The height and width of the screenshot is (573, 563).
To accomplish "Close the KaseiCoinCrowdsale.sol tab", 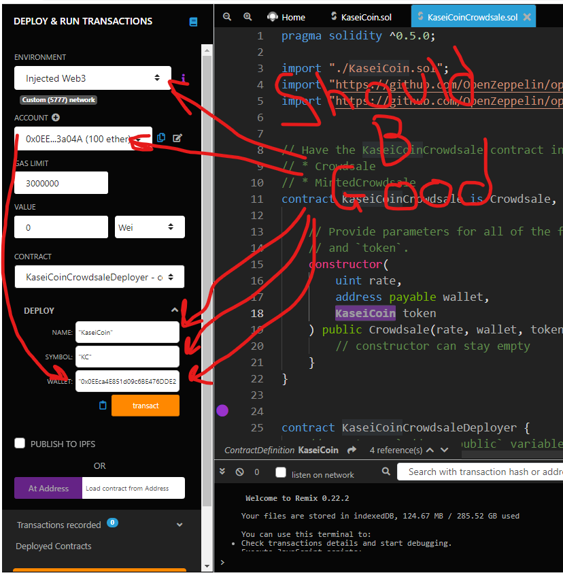I will [527, 17].
